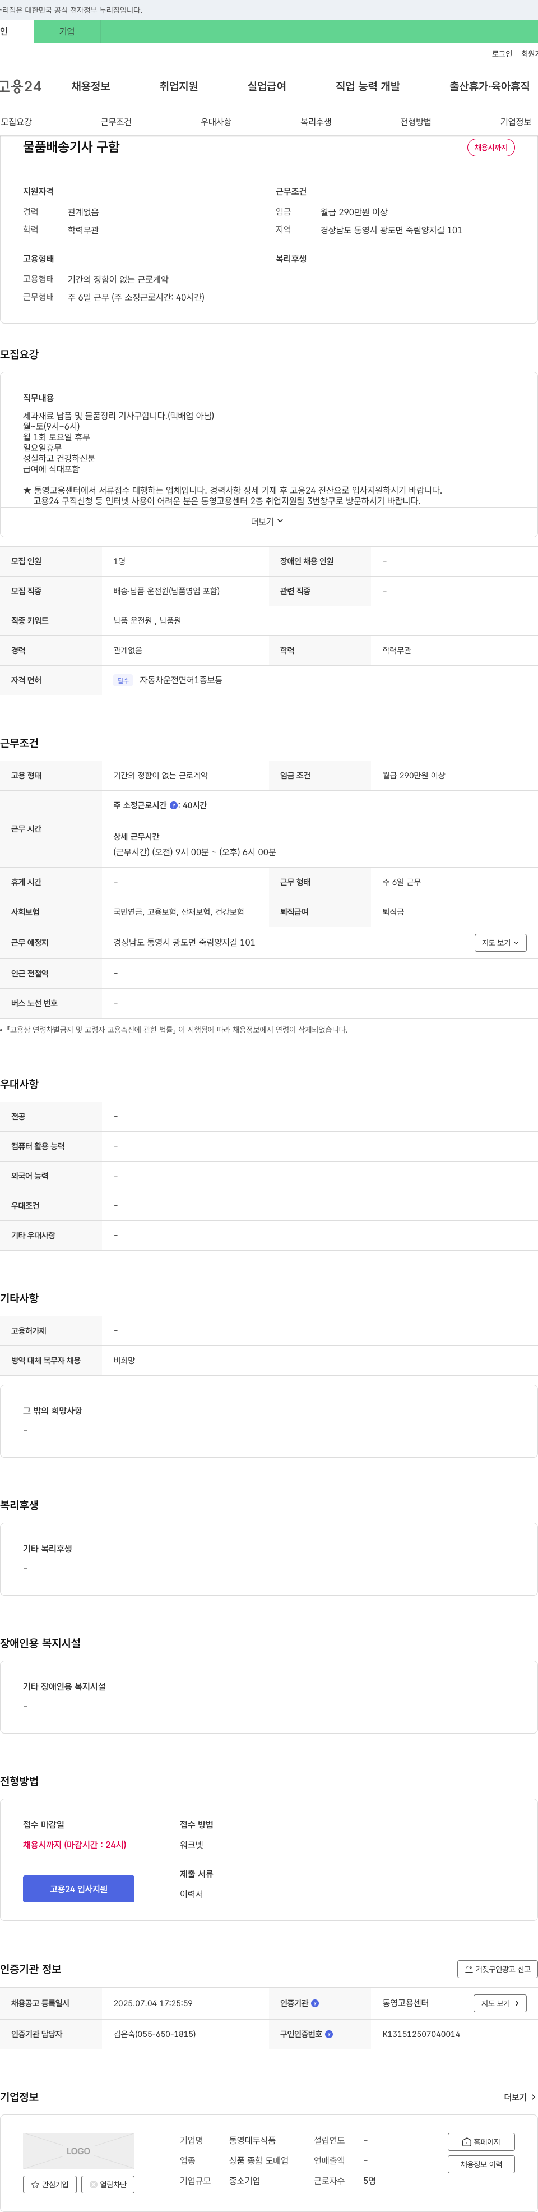Open 지도 보기 for 근무 예정지
The image size is (538, 2212).
(500, 943)
